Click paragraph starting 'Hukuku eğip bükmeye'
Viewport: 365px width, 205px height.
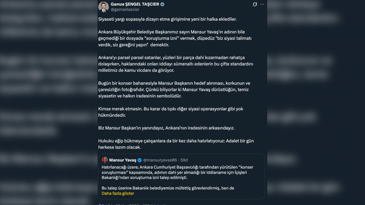coord(176,144)
